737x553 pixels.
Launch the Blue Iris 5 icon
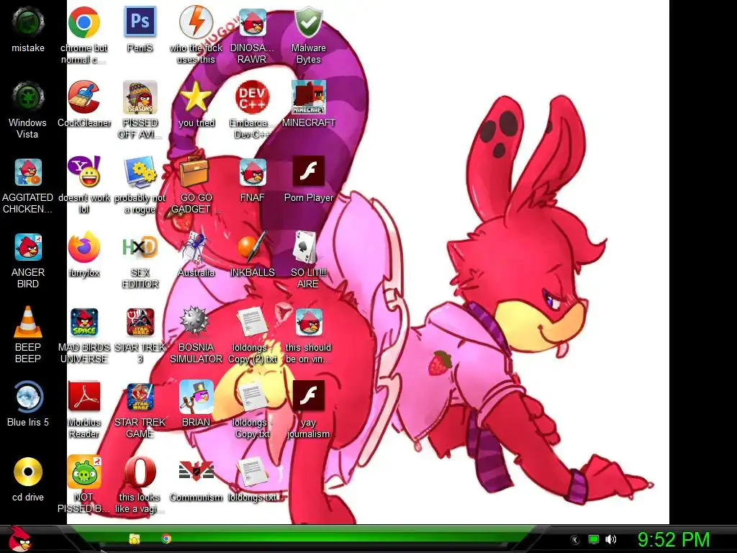click(28, 397)
